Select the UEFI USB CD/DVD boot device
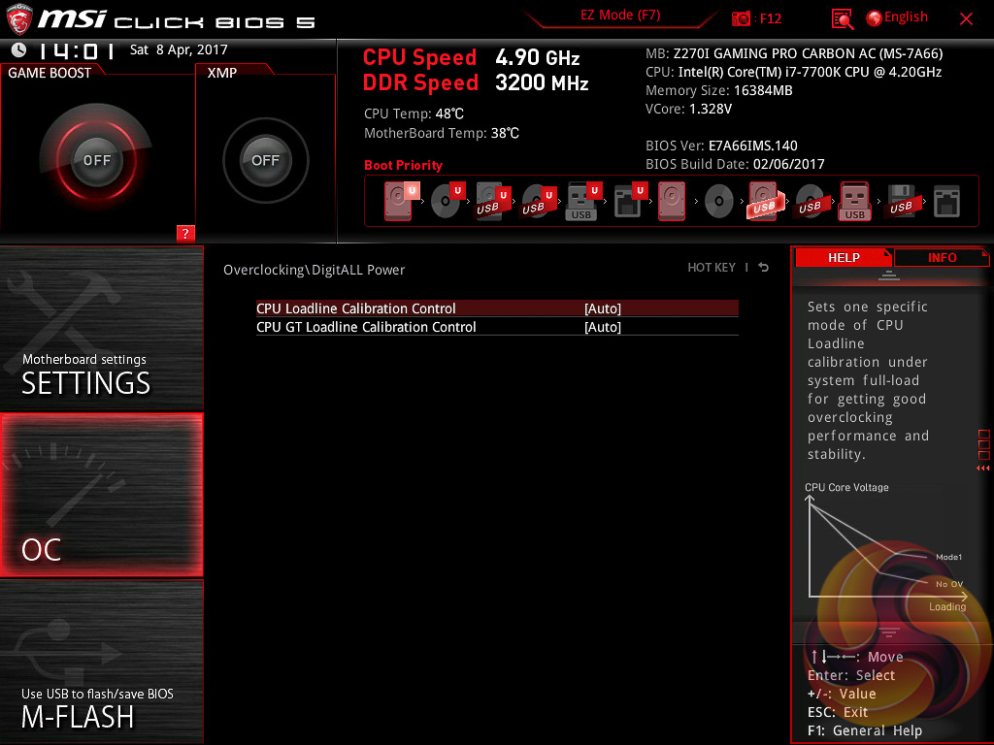 tap(539, 201)
